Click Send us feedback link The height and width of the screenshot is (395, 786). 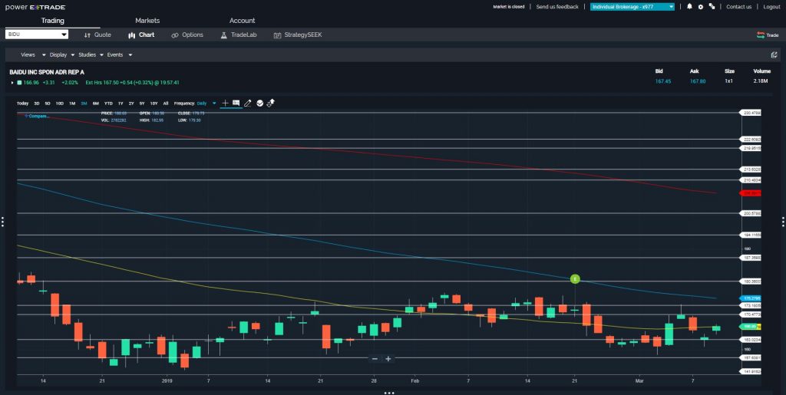point(557,7)
